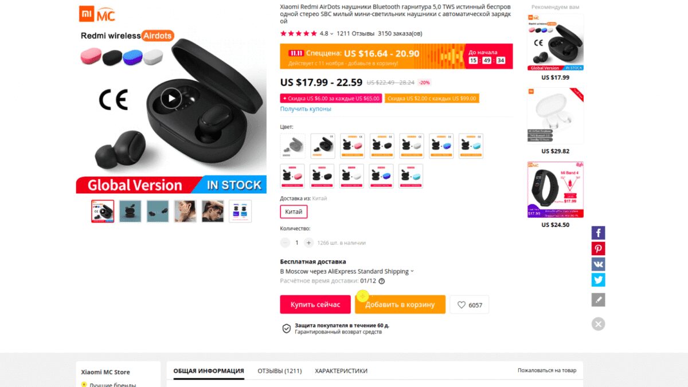The width and height of the screenshot is (688, 387).
Task: Open recommended Mi Band 4 product
Action: click(x=555, y=190)
